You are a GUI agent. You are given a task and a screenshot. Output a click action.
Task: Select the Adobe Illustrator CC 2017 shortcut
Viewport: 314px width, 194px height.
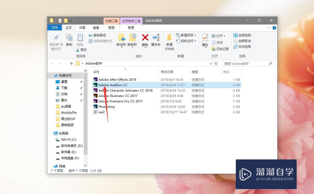coord(167,96)
